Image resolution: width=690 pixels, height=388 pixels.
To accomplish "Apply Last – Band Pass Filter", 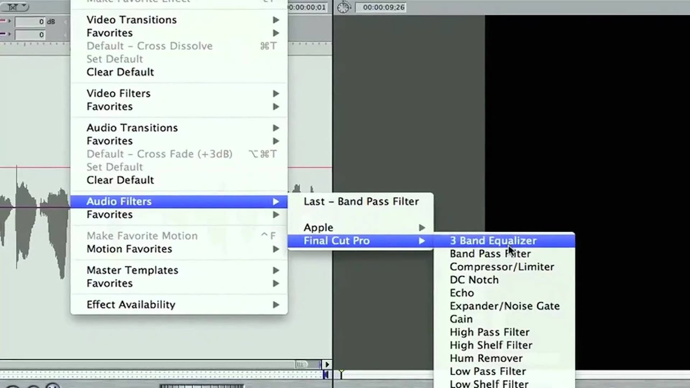I will [x=361, y=202].
